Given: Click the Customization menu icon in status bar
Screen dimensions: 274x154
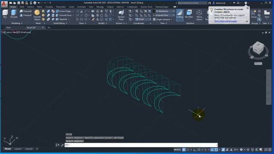Looking at the screenshot, I should [270, 150].
